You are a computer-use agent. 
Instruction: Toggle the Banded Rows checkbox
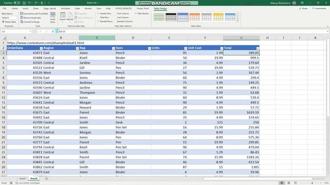tap(98, 22)
